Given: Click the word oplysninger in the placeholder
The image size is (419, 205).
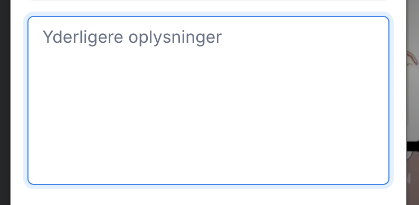Looking at the screenshot, I should pyautogui.click(x=175, y=38).
